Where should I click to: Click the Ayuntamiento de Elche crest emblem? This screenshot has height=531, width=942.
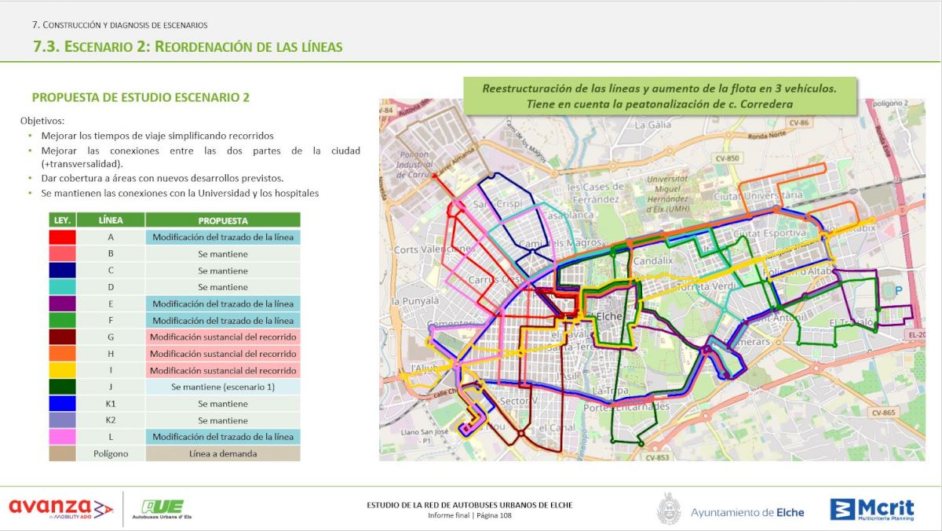click(668, 508)
